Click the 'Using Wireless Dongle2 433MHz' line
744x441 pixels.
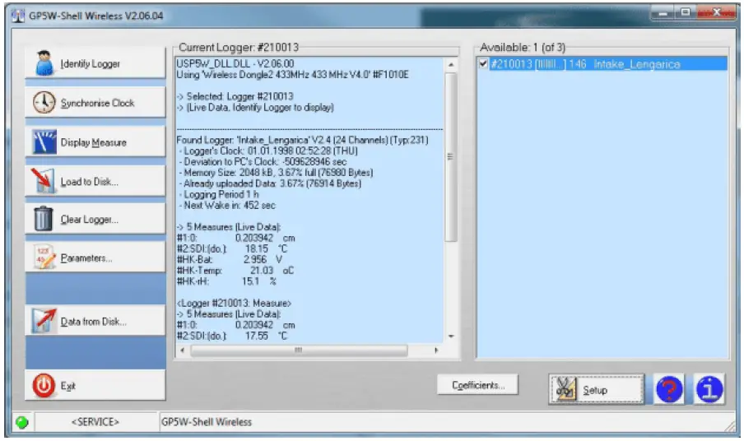point(292,74)
